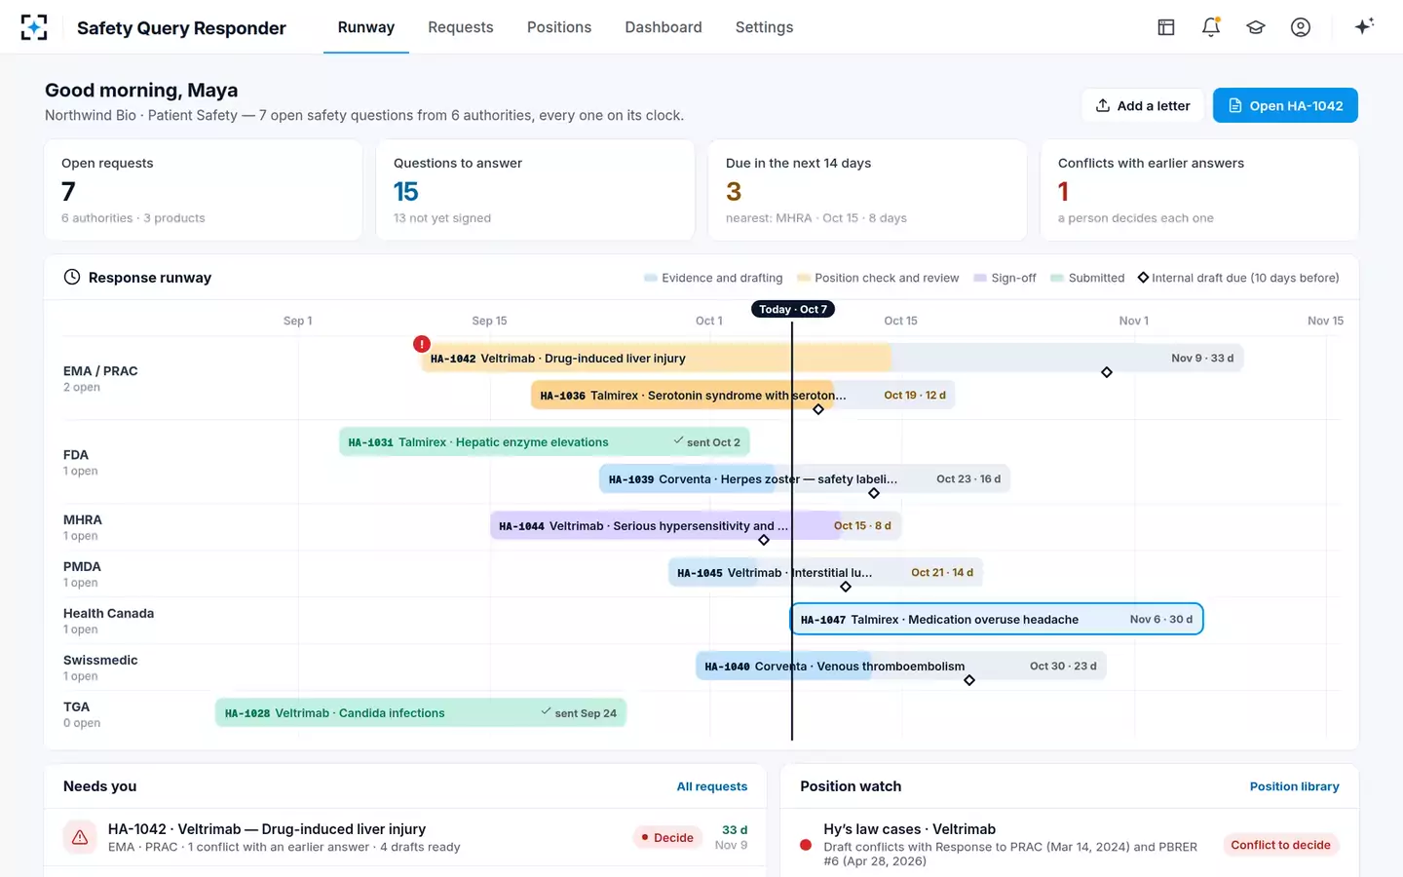Click the Decide badge on HA-1042 row

[667, 837]
